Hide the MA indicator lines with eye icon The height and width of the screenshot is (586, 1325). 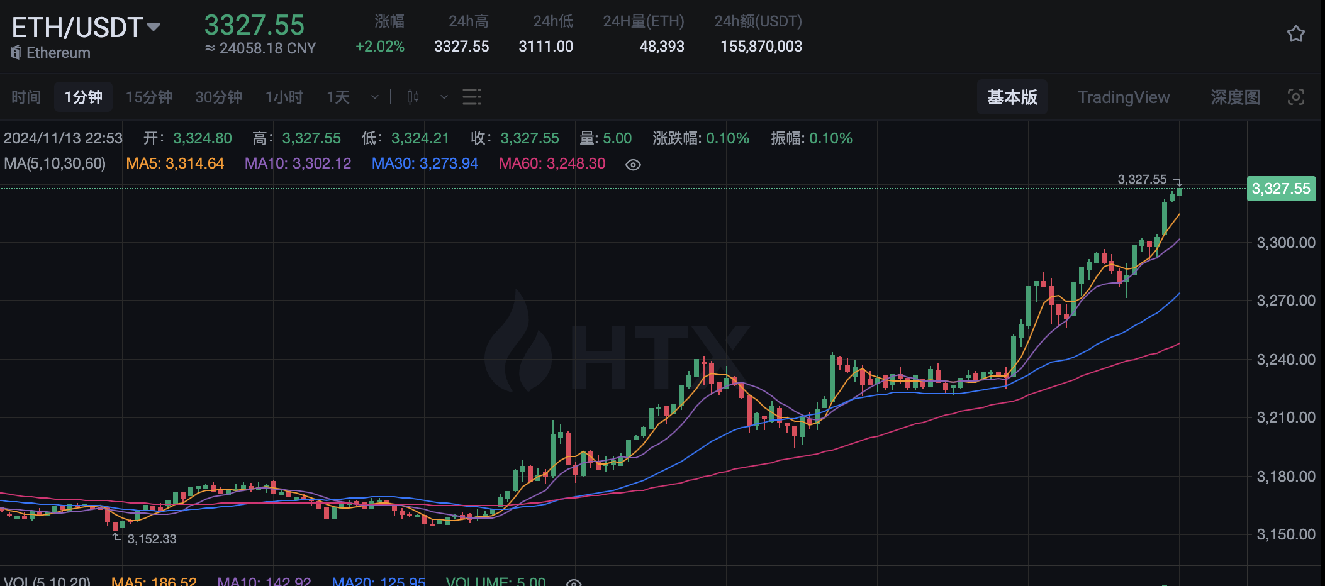click(633, 165)
